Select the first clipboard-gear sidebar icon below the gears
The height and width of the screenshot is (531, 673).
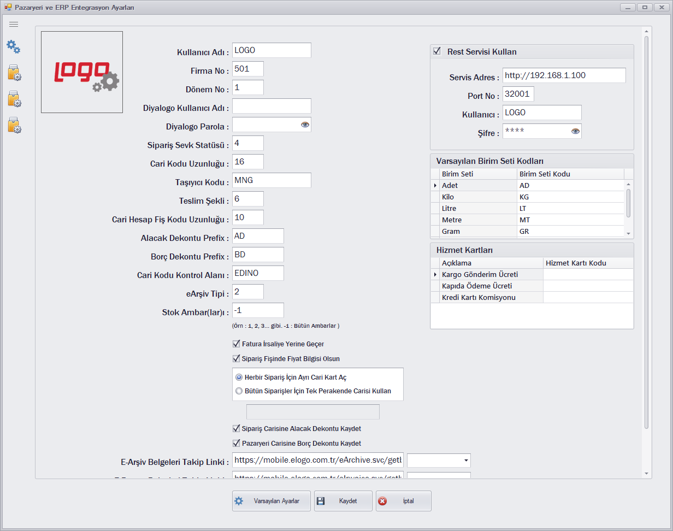(14, 73)
